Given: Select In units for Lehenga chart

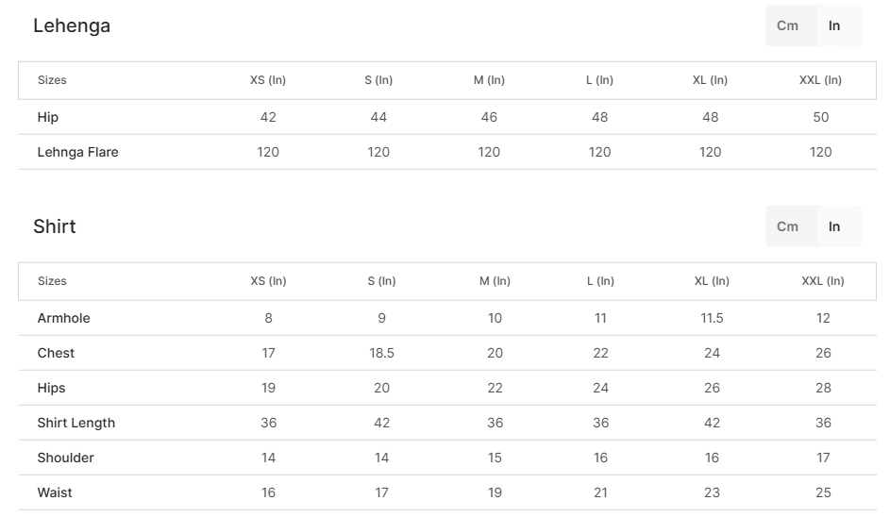Looking at the screenshot, I should [x=833, y=25].
